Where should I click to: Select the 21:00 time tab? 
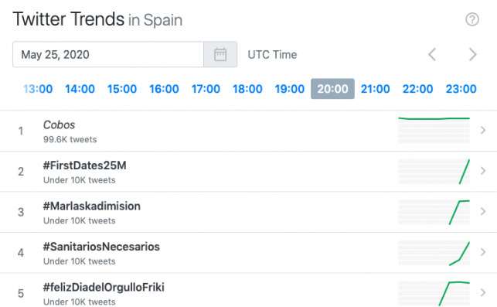376,89
